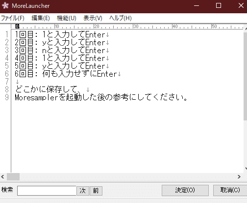Screen dimensions: 247x203
Task: Focus the 検索 search input field
Action: click(47, 191)
